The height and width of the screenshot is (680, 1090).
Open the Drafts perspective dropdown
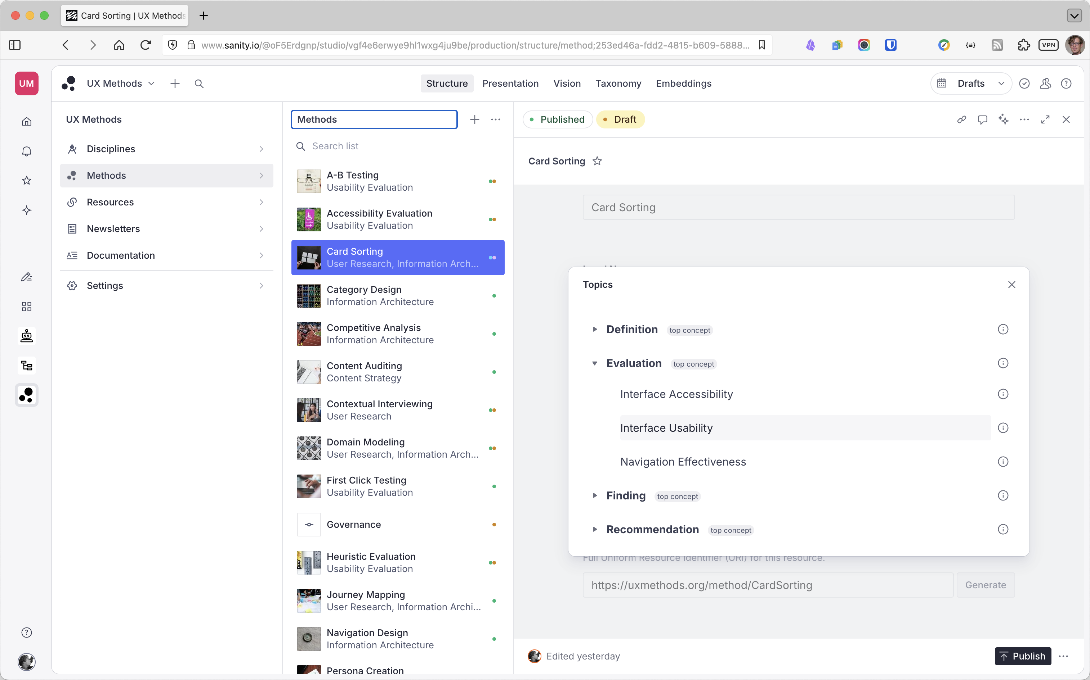1001,83
